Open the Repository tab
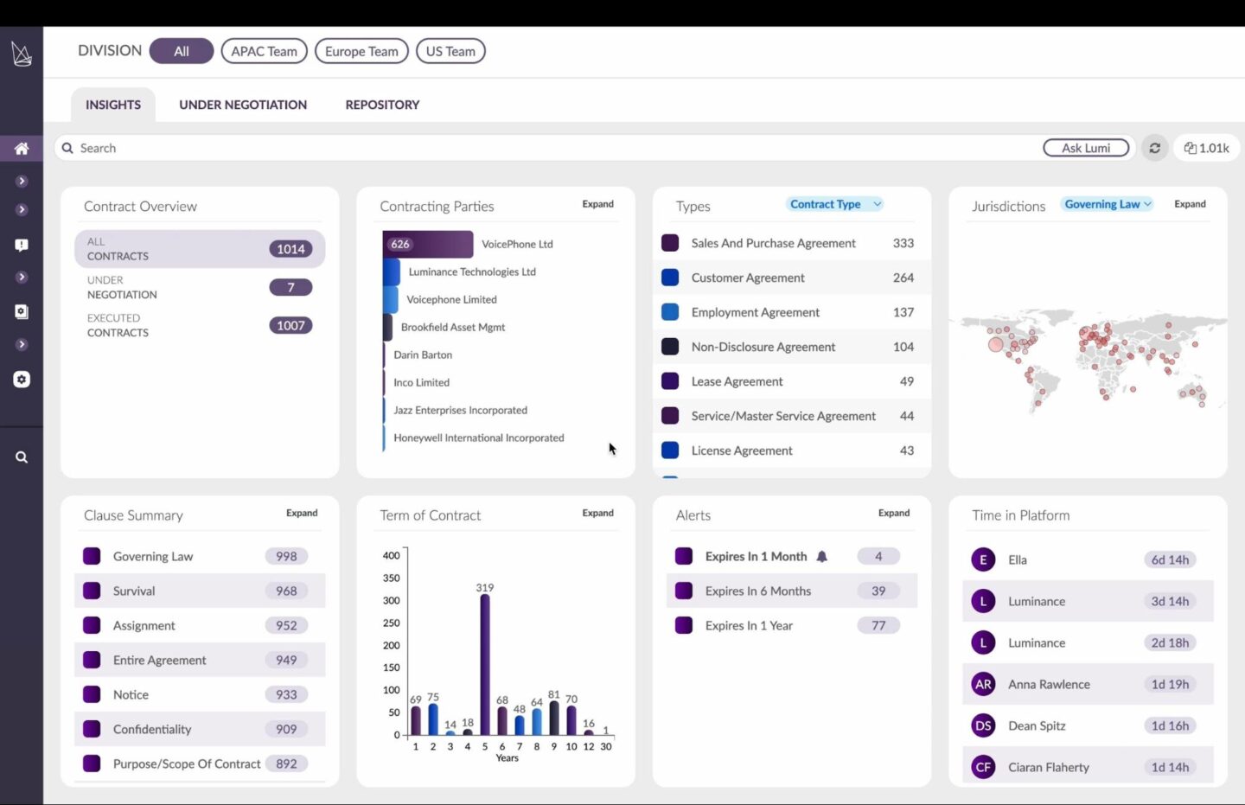 (381, 104)
